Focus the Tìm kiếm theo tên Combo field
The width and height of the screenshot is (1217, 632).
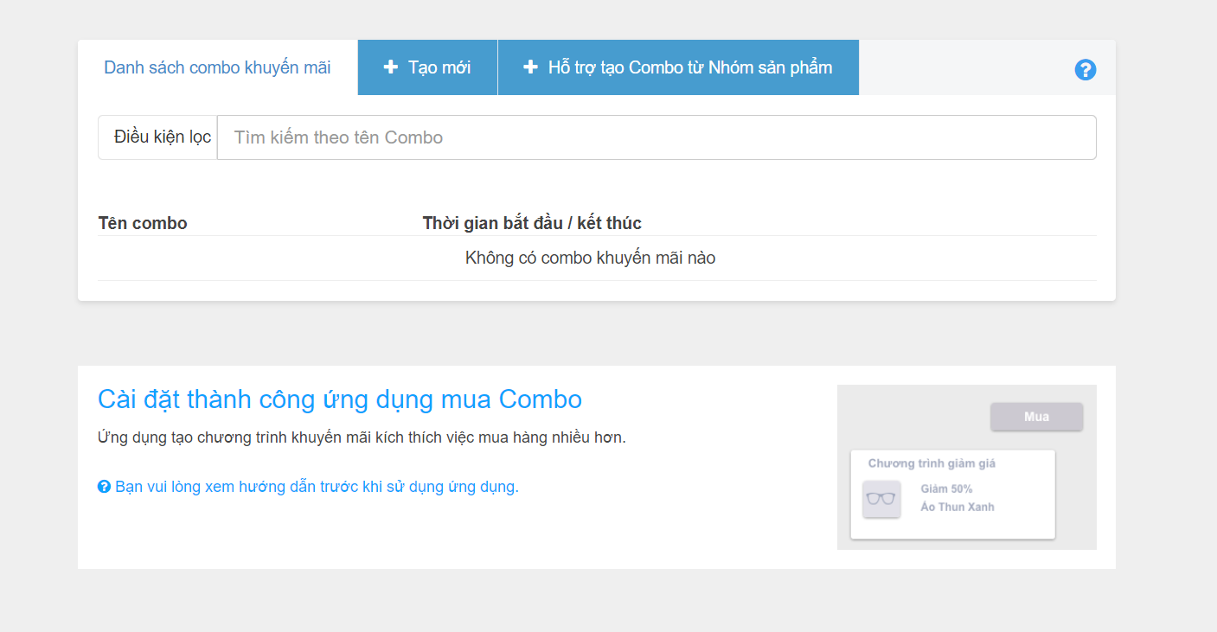click(x=656, y=137)
